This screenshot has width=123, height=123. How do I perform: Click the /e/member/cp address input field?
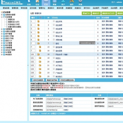pyautogui.click(x=54, y=110)
